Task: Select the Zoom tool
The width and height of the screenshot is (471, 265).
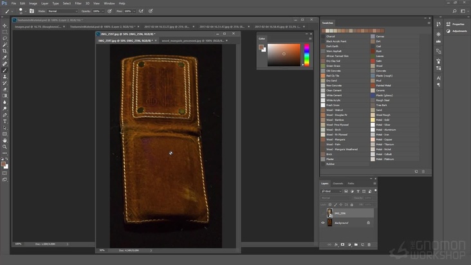Action: click(5, 147)
